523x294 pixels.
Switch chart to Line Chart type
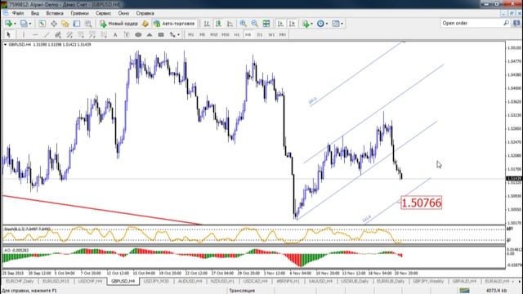230,24
